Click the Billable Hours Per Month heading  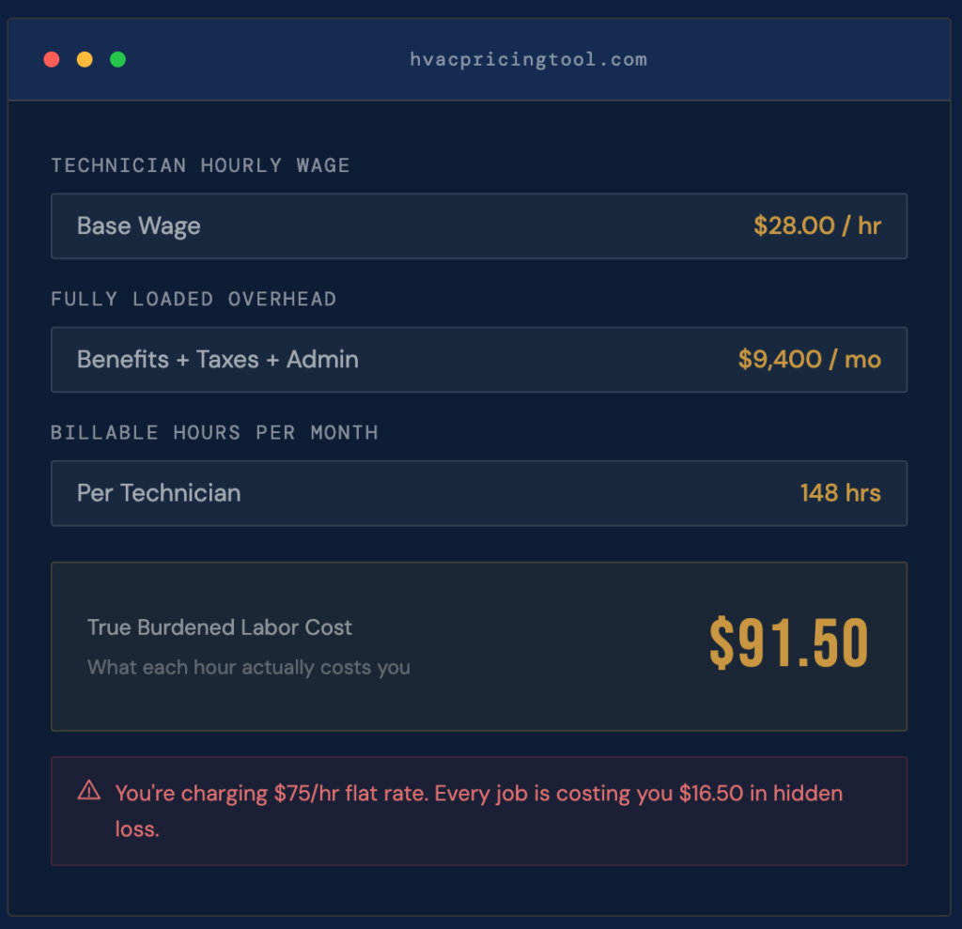214,433
